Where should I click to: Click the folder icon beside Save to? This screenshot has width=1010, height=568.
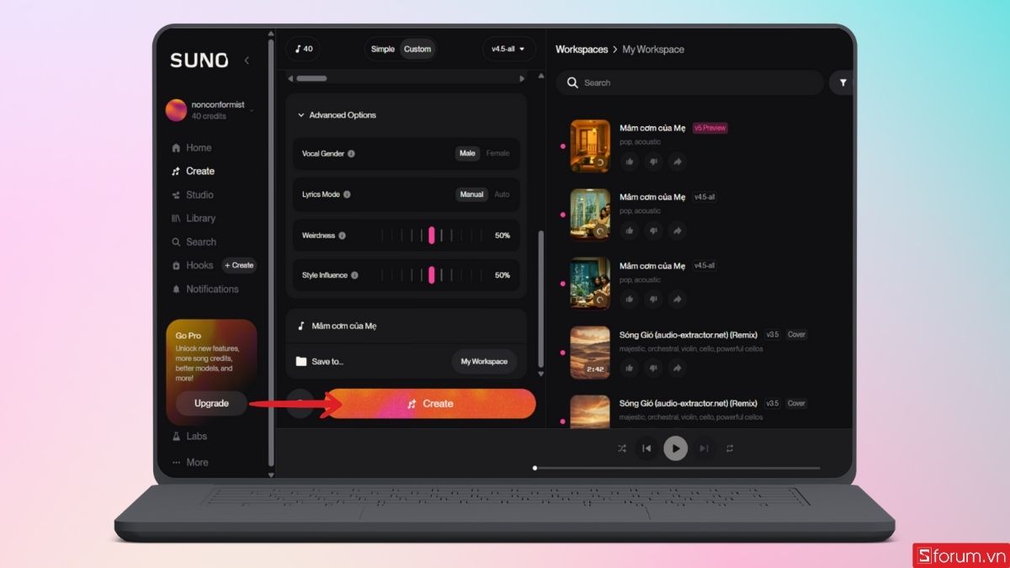[x=301, y=362]
